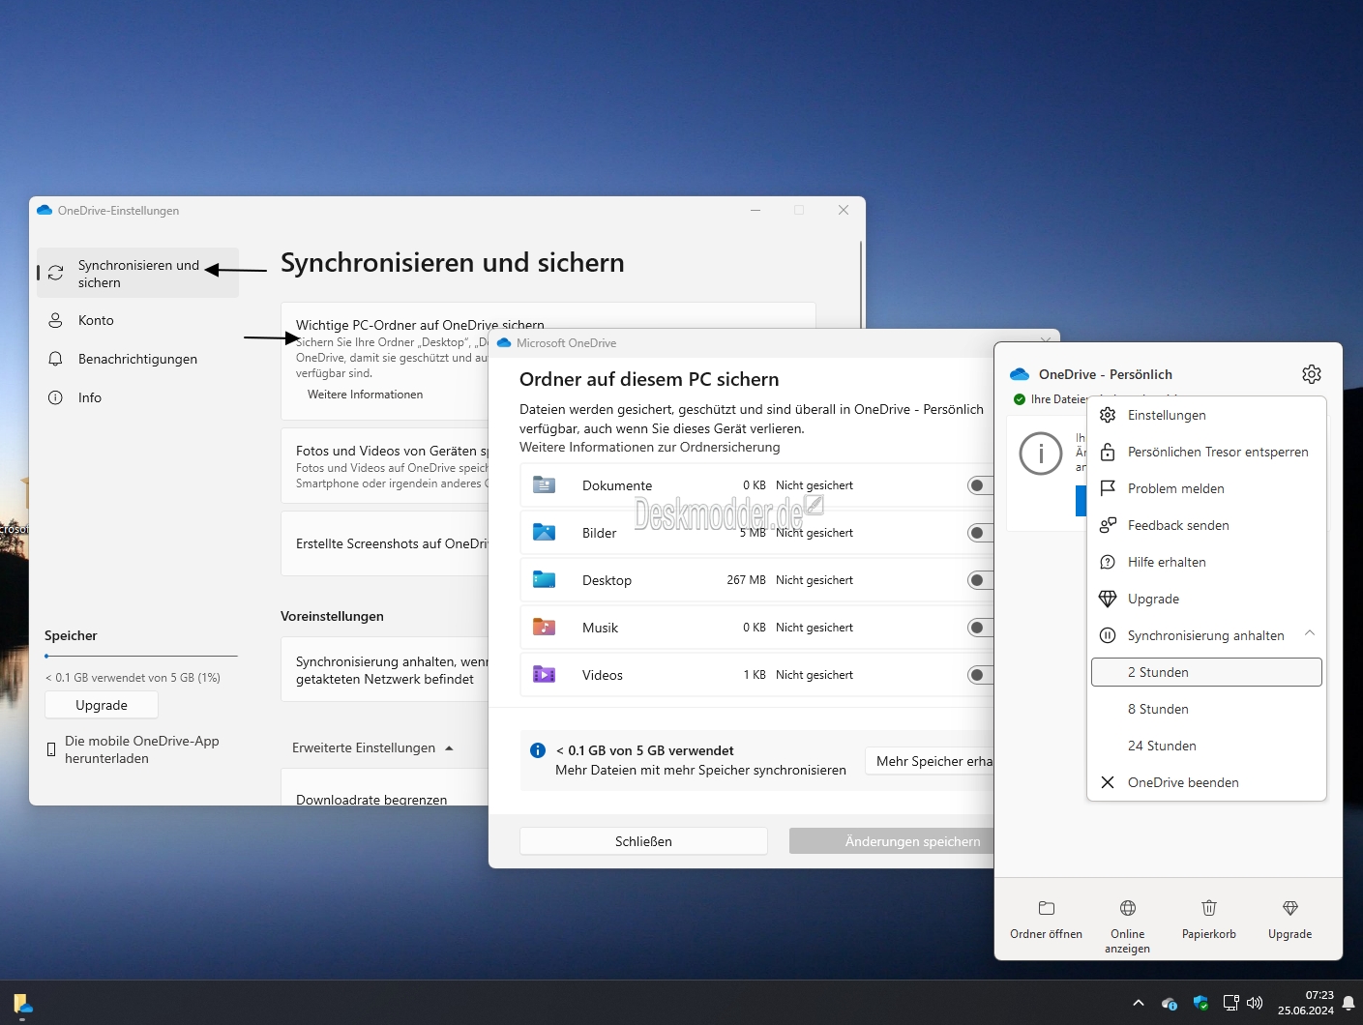Click the OneDrive cloud icon in flyout header
This screenshot has width=1363, height=1025.
point(1020,374)
